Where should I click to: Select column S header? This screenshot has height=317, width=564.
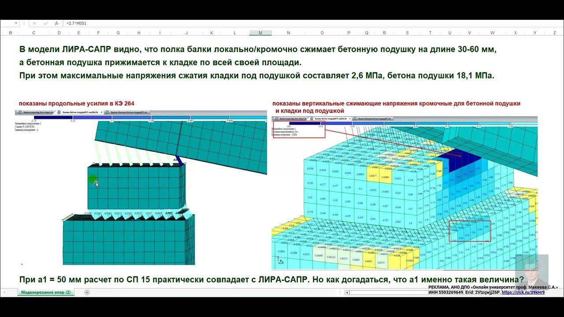pos(407,33)
